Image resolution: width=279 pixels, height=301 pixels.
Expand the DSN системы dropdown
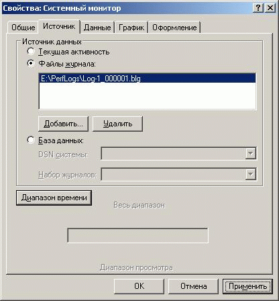(x=250, y=153)
